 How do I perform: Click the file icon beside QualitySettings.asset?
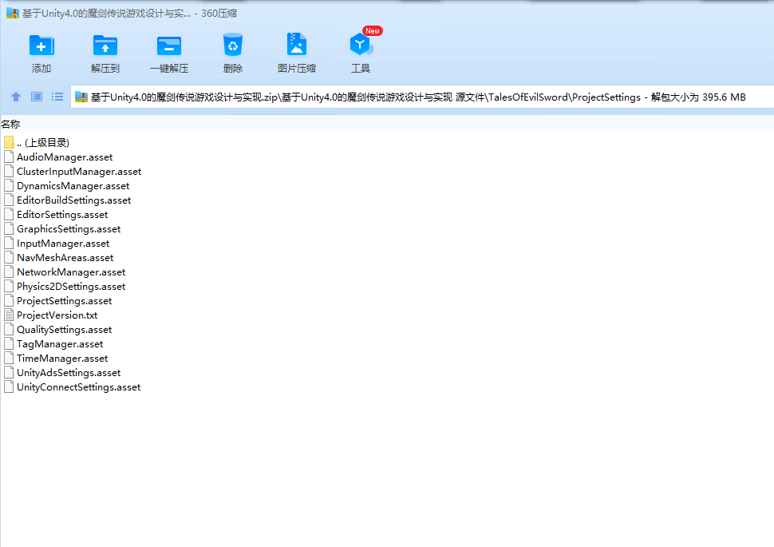(9, 329)
